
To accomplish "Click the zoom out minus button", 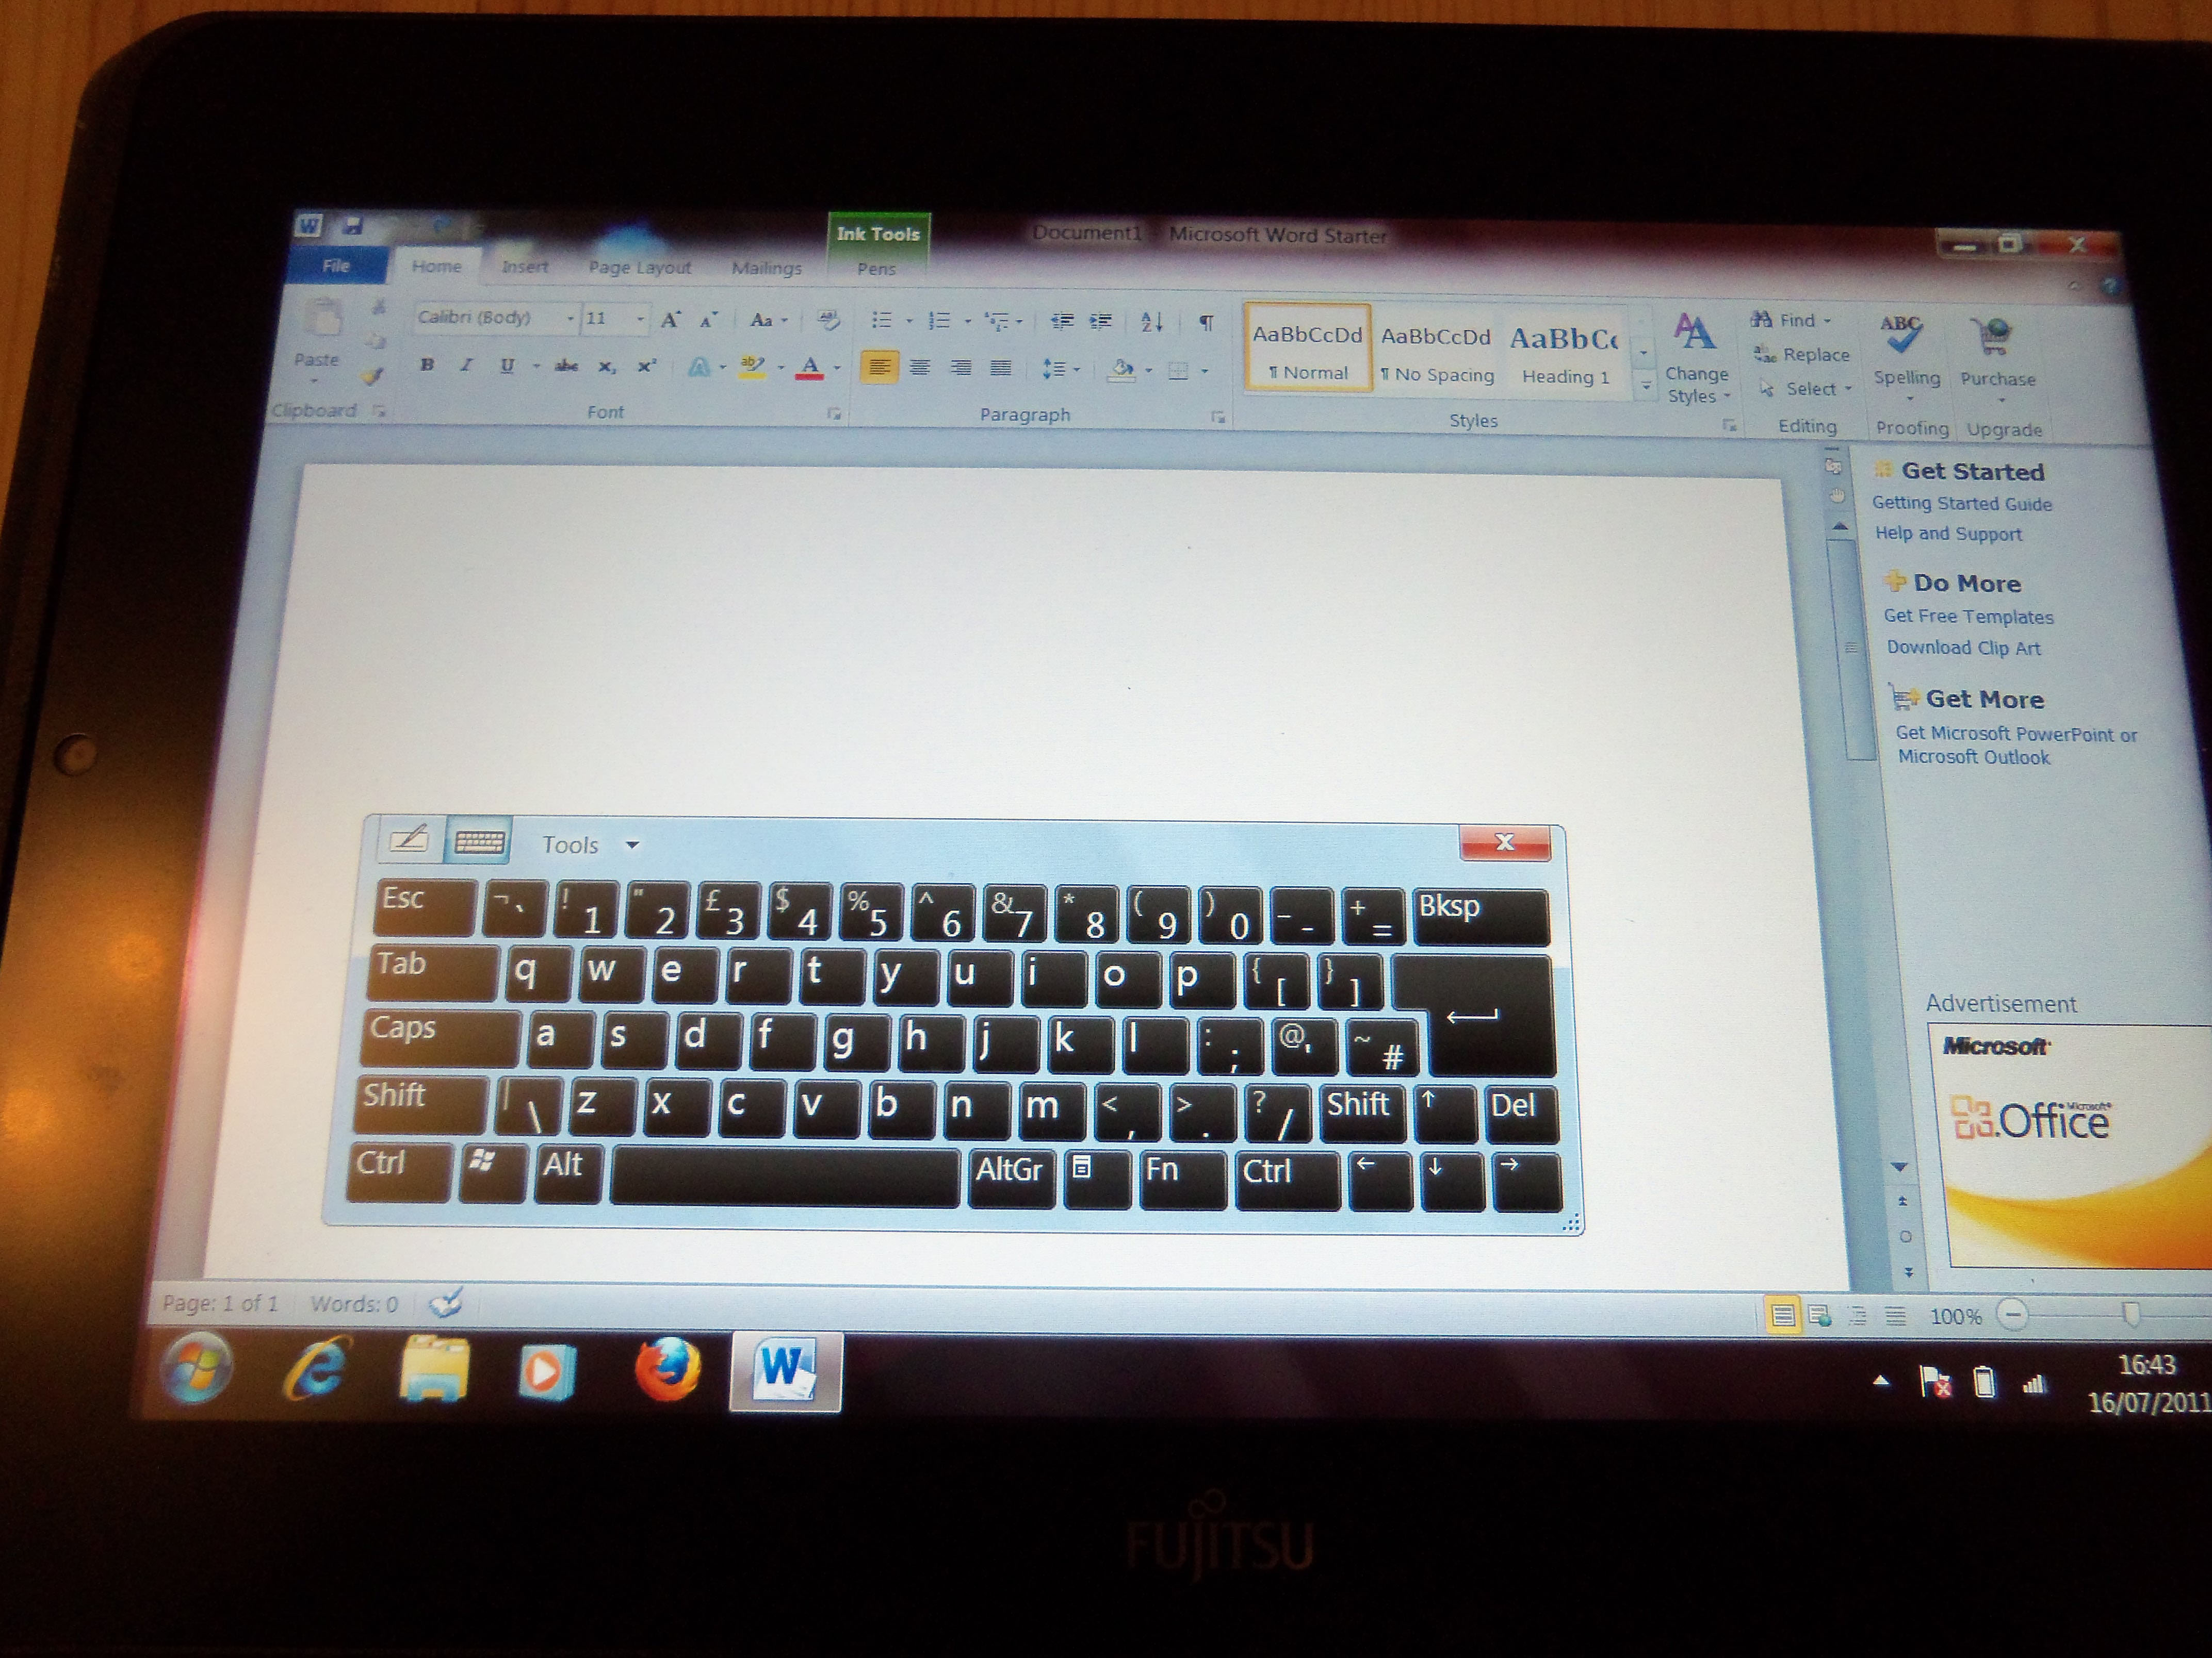I will (2012, 1314).
